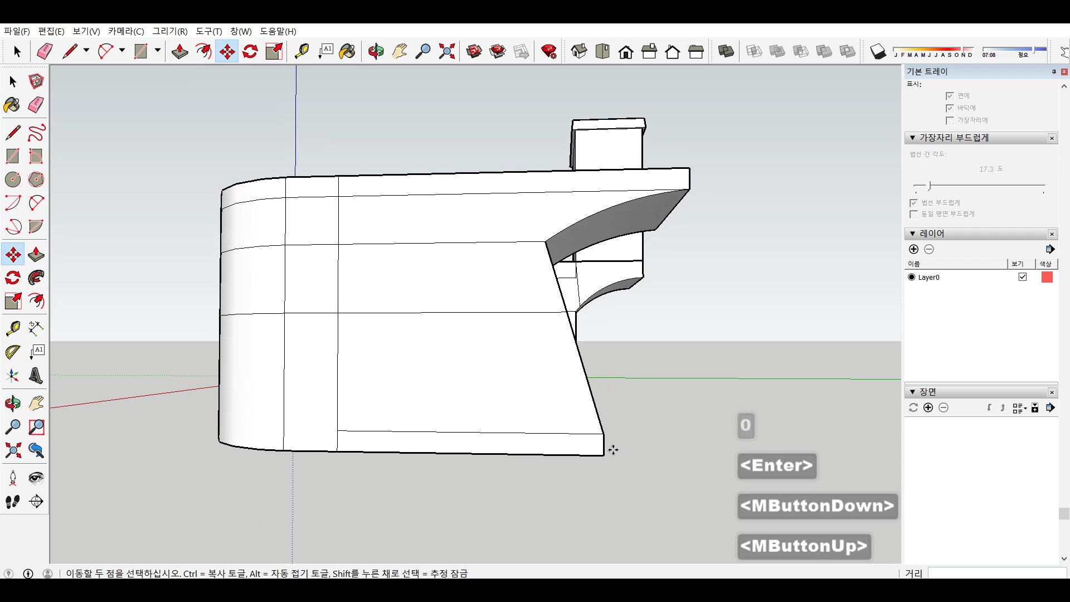Screen dimensions: 1070x602
Task: Click the 거리 measurement input field
Action: point(996,573)
